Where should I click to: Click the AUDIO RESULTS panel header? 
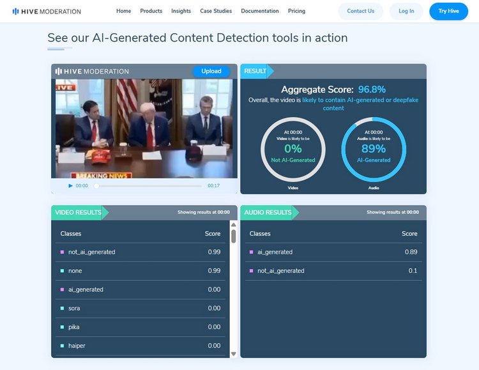(268, 213)
